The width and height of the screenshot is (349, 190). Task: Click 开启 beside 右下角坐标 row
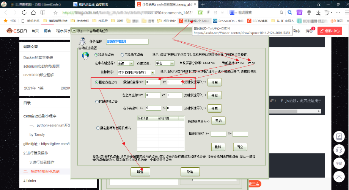pyautogui.click(x=215, y=108)
